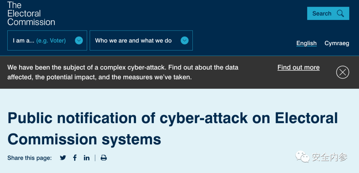
Task: Share this page on Twitter
Action: [x=63, y=158]
